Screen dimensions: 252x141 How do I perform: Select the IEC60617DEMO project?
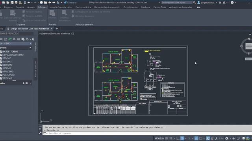(10, 52)
